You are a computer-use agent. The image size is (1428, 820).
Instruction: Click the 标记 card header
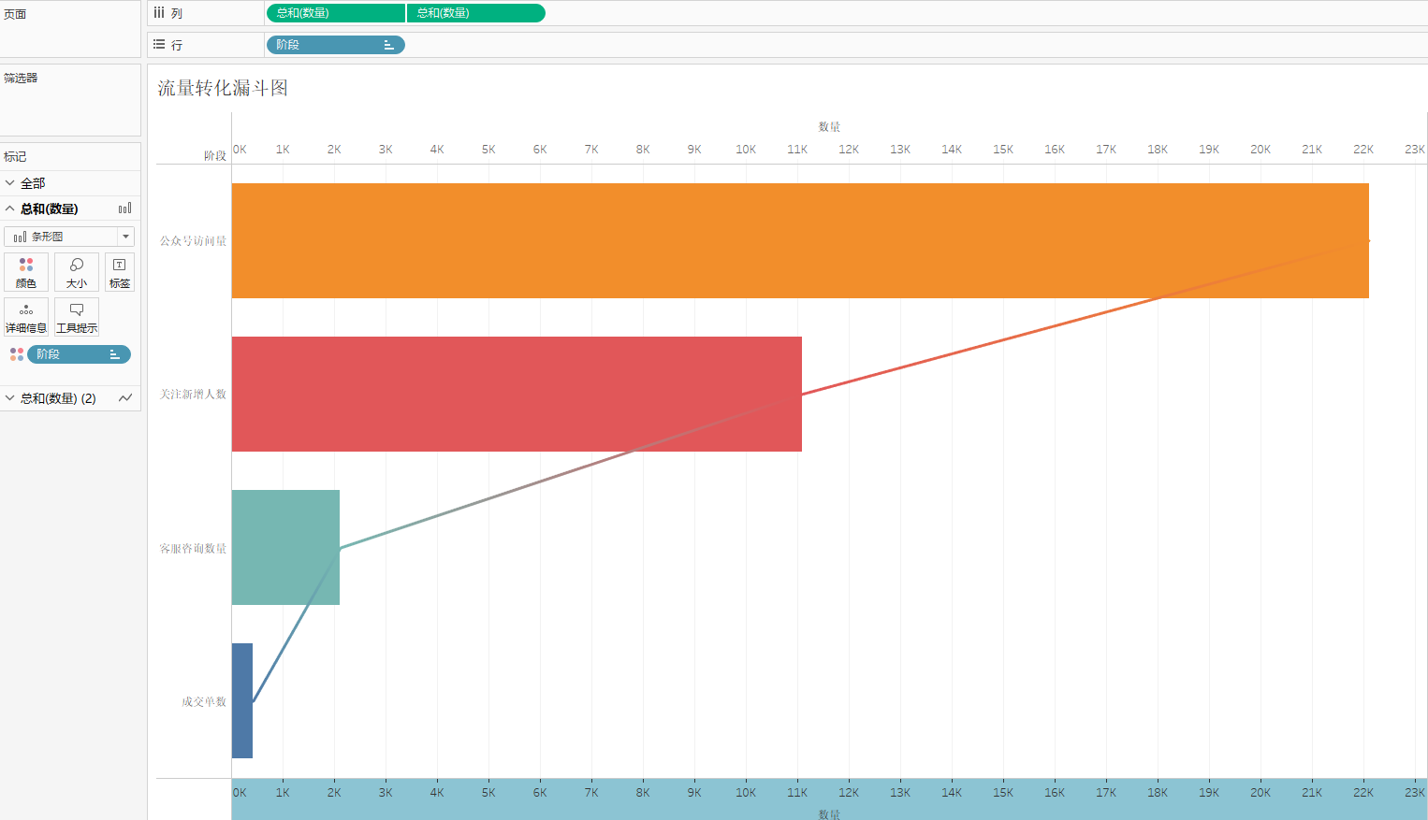pyautogui.click(x=15, y=156)
